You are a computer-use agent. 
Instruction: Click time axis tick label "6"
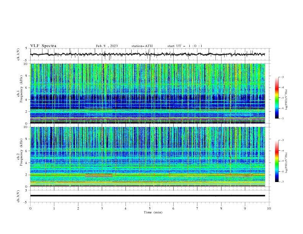173,208
